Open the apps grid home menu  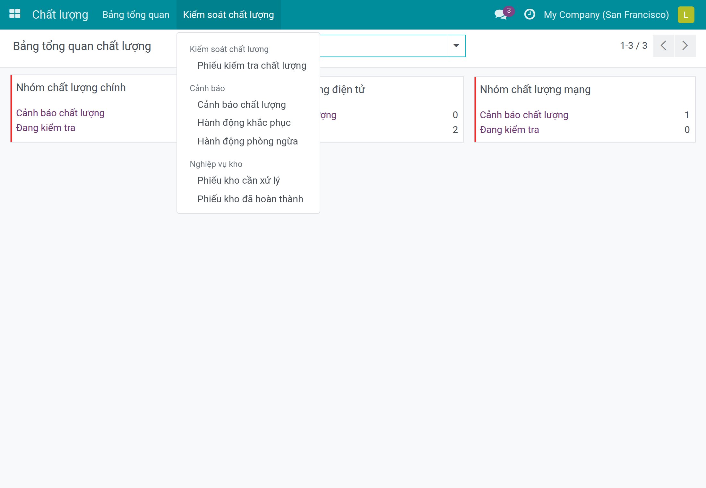click(x=15, y=14)
